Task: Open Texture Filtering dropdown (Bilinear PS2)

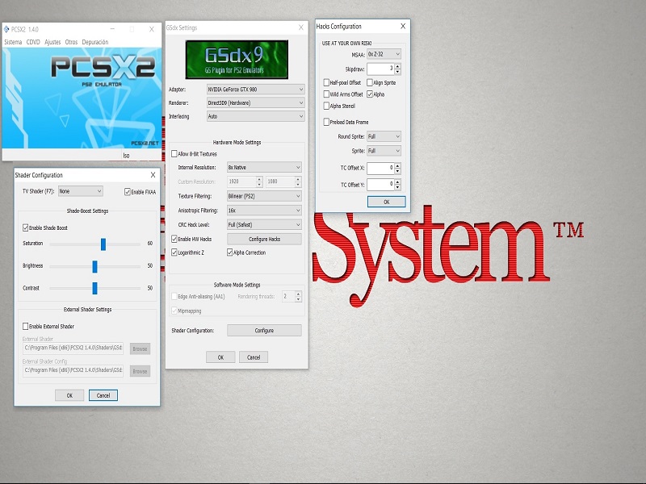Action: coord(264,196)
